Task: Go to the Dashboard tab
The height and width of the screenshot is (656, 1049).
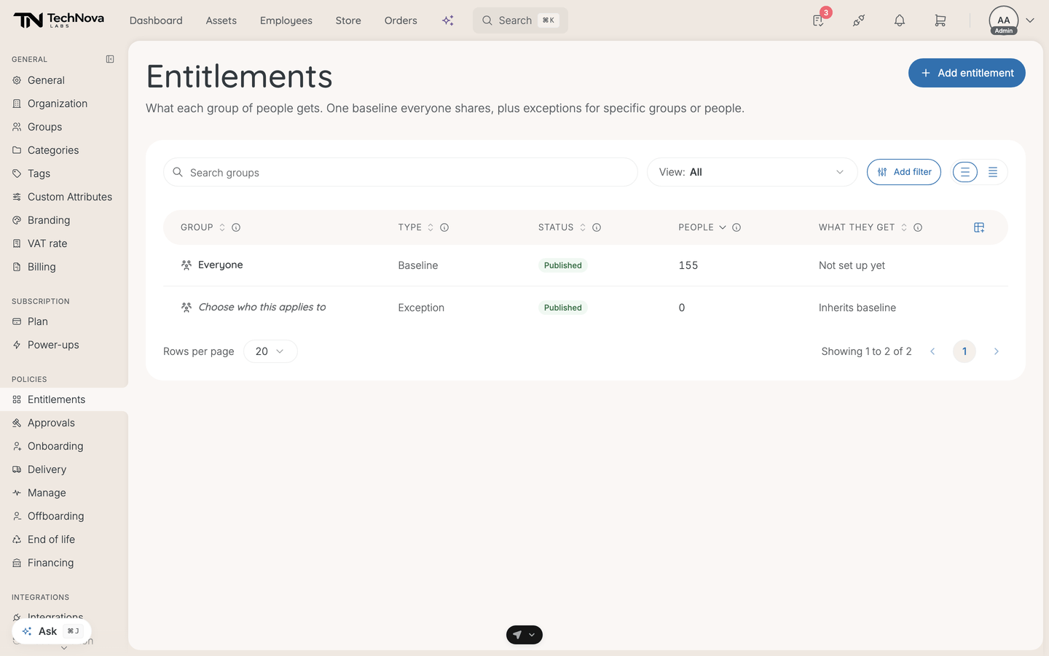Action: [156, 20]
